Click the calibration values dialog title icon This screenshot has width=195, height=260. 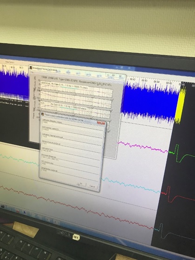pyautogui.click(x=42, y=114)
